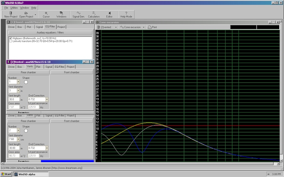This screenshot has width=284, height=177.
Task: Click the upper Front chamber button
Action: pyautogui.click(x=72, y=72)
